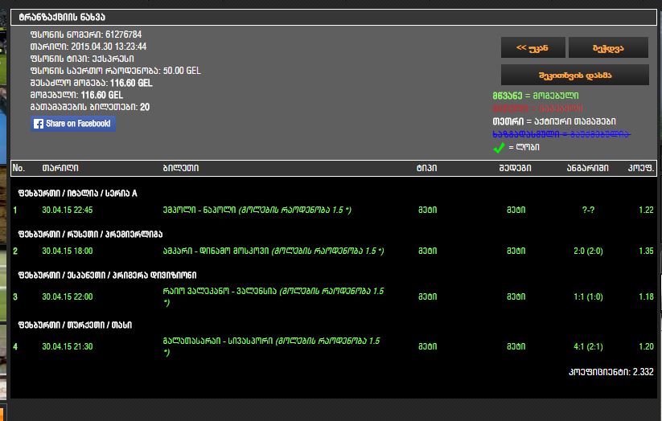
Task: Click the 'მოგებული: 116.60 GEL' line
Action: point(76,95)
